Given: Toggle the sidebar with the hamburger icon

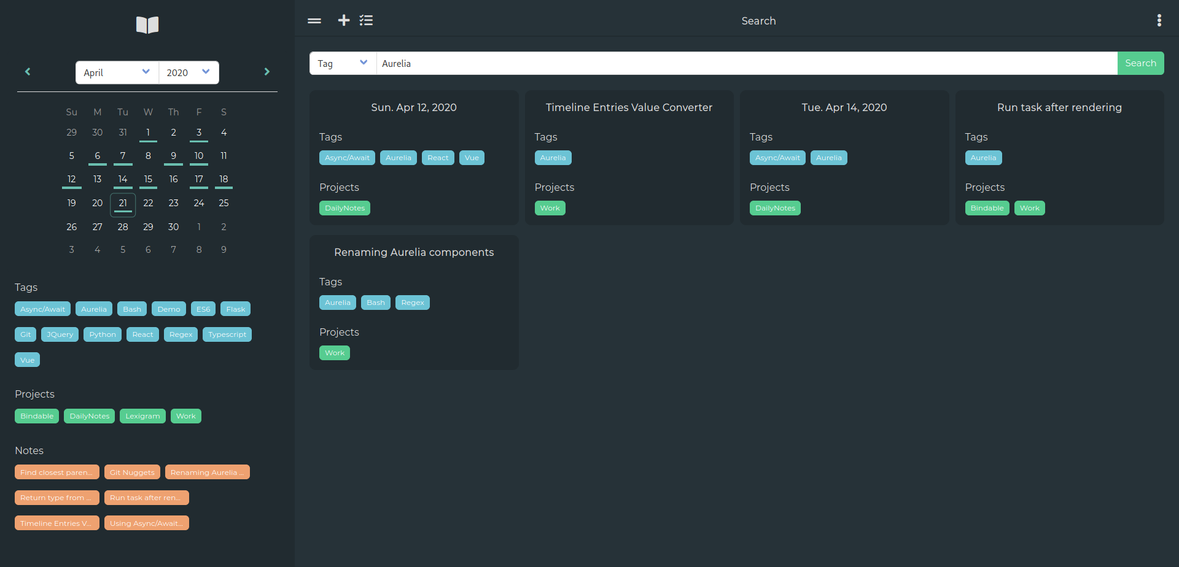Looking at the screenshot, I should tap(314, 21).
